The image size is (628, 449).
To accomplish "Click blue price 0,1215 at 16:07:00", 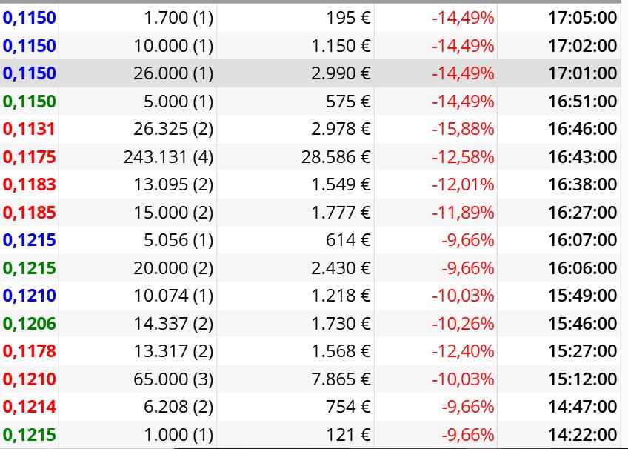I will pyautogui.click(x=29, y=240).
